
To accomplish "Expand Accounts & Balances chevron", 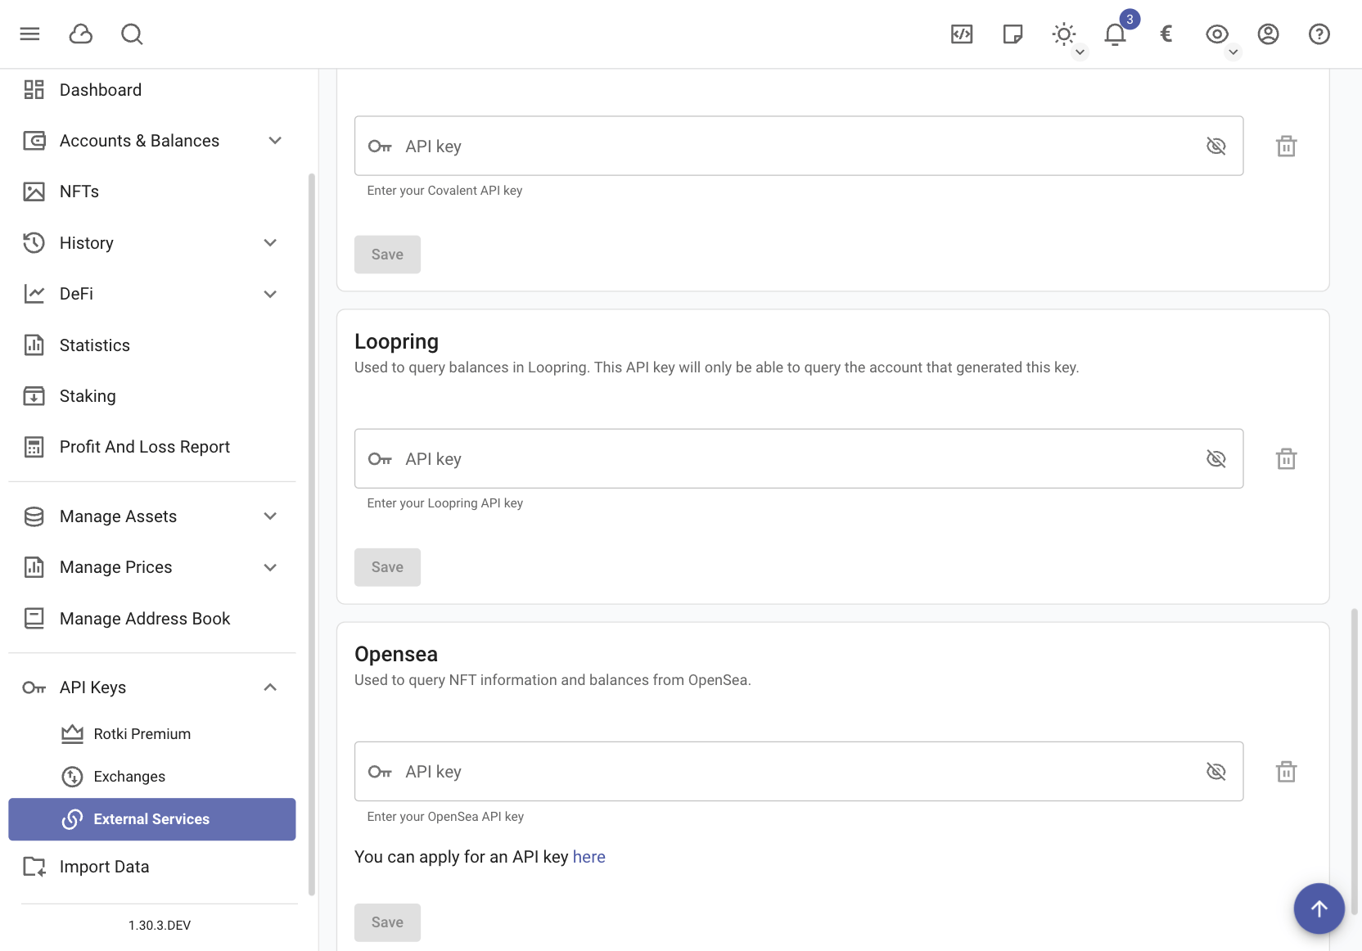I will tap(275, 141).
